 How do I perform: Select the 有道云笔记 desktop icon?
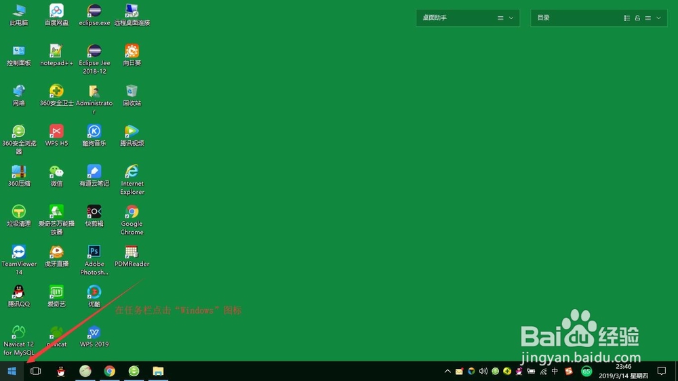(x=94, y=176)
